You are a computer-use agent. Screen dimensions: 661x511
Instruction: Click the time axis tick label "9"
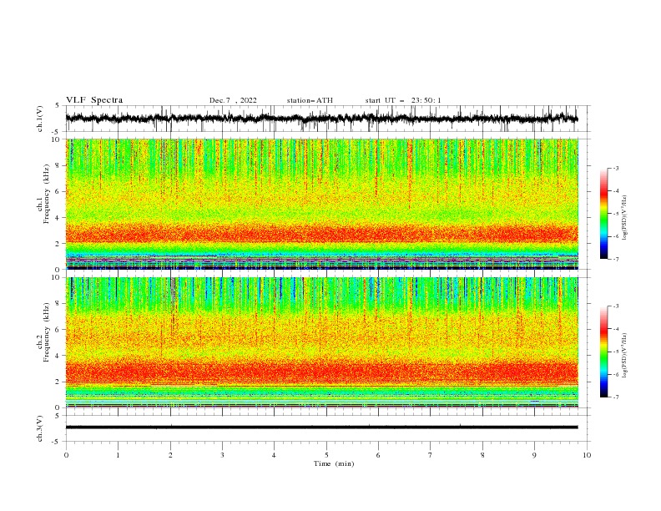[x=534, y=455]
